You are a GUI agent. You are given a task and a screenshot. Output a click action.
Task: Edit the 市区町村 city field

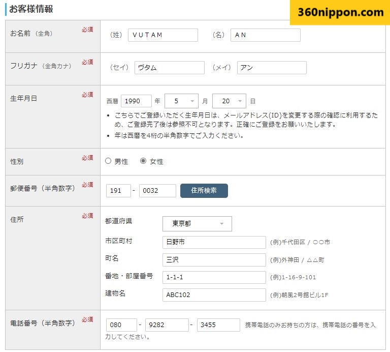click(214, 243)
